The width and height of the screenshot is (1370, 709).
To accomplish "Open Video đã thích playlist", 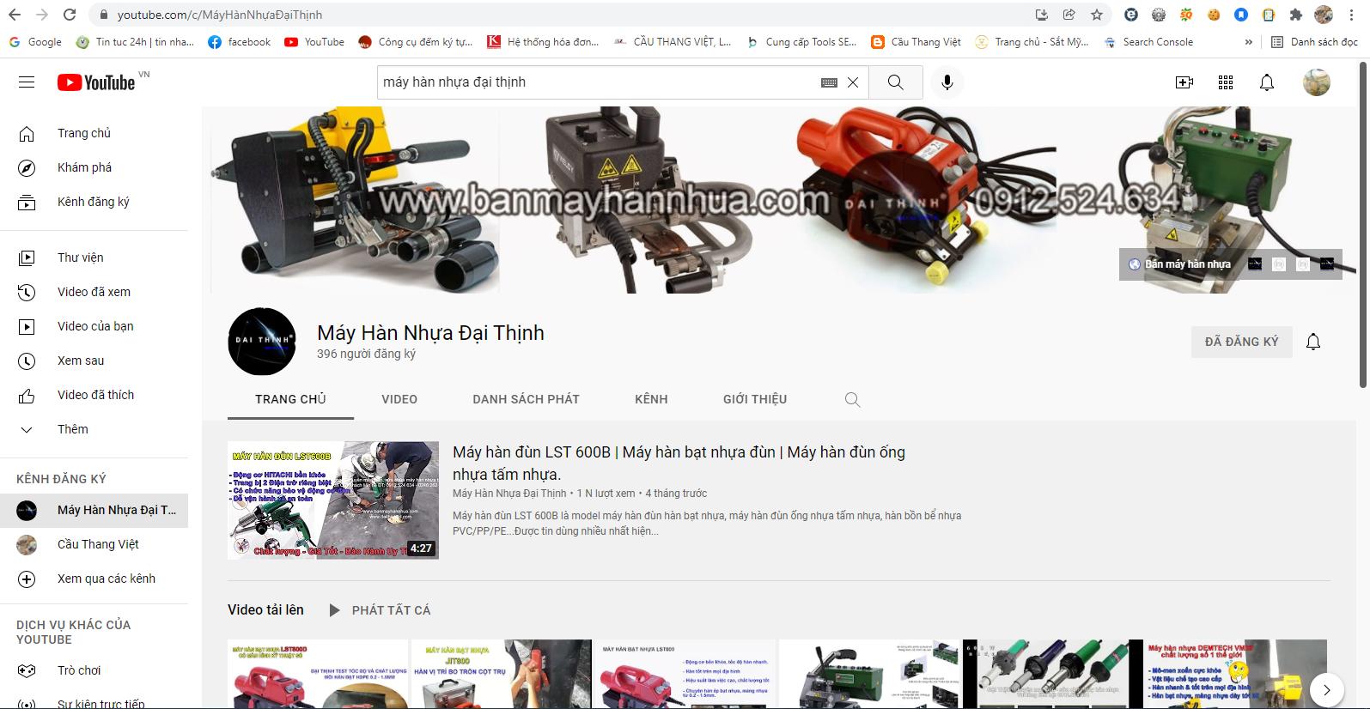I will [94, 395].
